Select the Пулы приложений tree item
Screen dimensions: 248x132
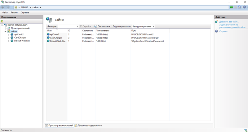click(x=20, y=28)
